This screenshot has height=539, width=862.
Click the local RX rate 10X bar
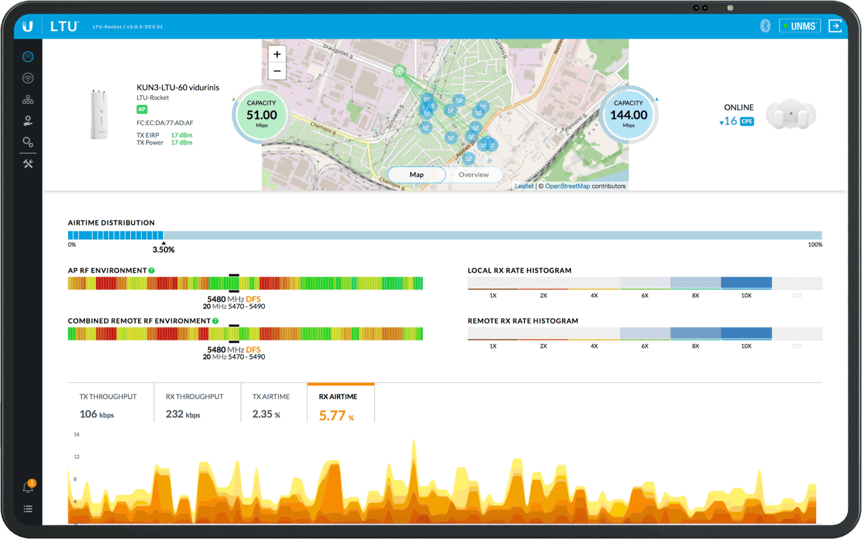pos(746,283)
